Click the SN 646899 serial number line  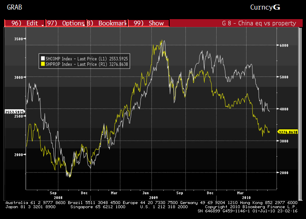(x=247, y=211)
